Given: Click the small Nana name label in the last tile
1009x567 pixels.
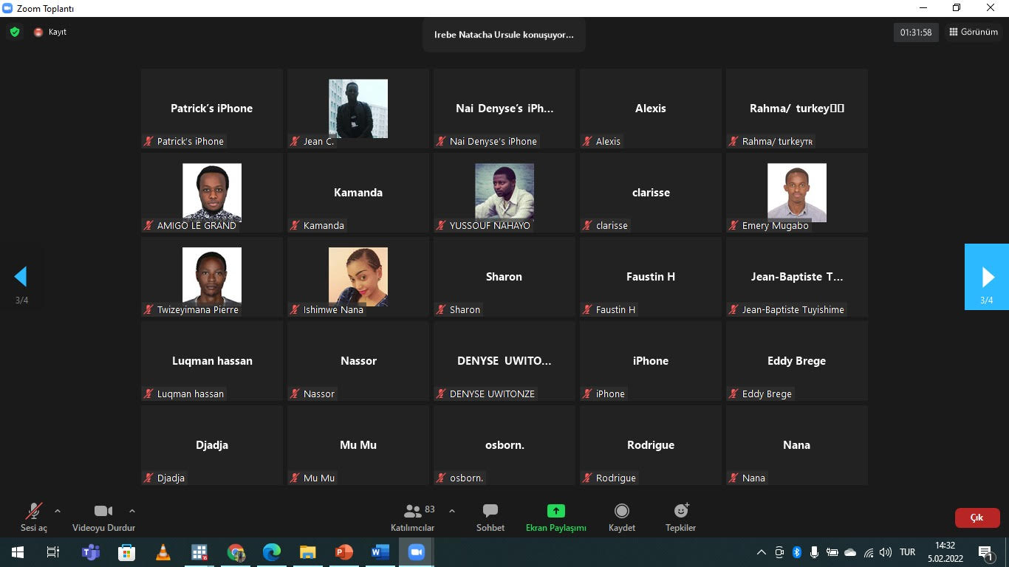Looking at the screenshot, I should coord(753,478).
